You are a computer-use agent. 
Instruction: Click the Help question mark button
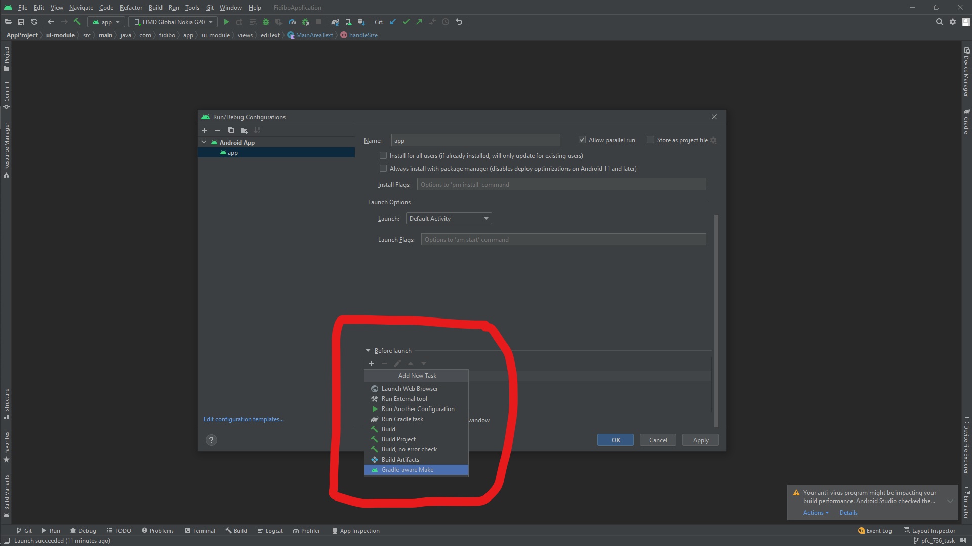click(211, 440)
